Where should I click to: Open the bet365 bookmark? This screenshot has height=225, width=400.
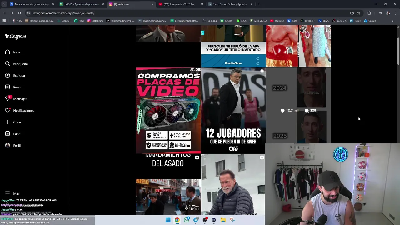pos(226,21)
